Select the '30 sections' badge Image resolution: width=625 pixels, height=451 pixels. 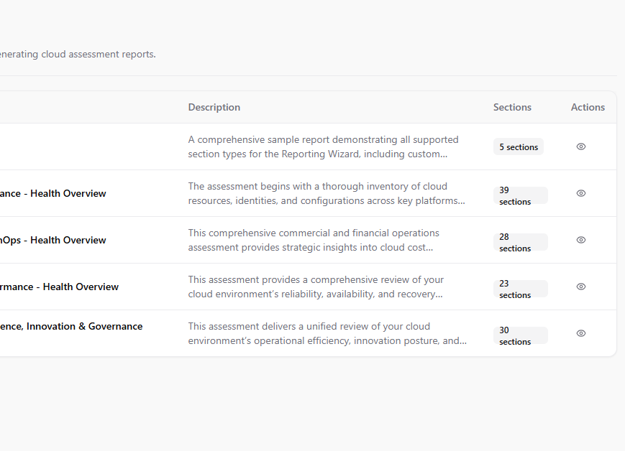[521, 335]
